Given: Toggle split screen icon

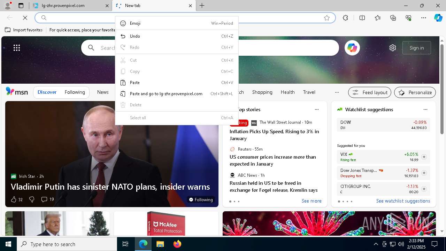Looking at the screenshot, I should tap(362, 18).
